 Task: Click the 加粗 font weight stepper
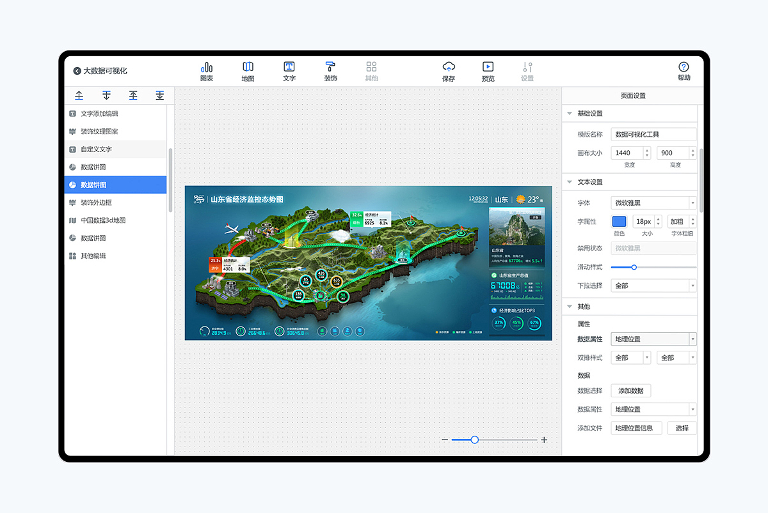tap(693, 222)
